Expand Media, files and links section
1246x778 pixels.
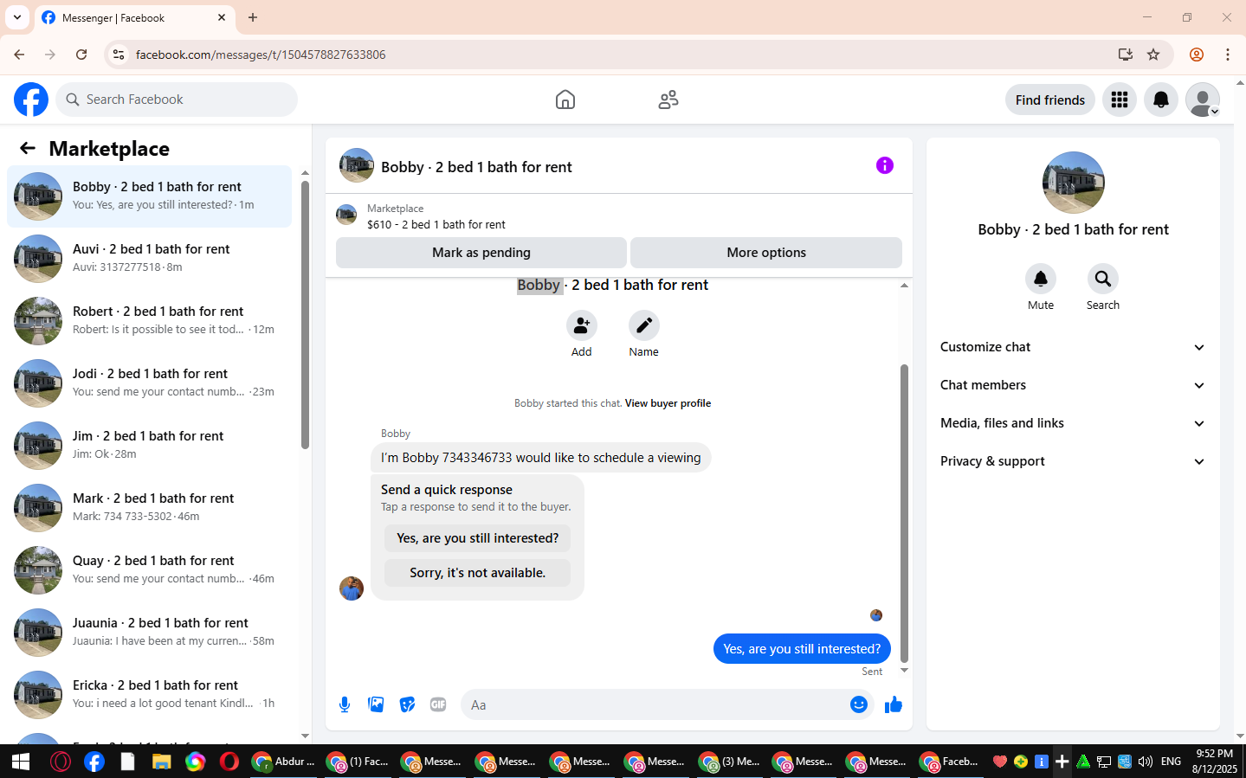(x=1073, y=423)
